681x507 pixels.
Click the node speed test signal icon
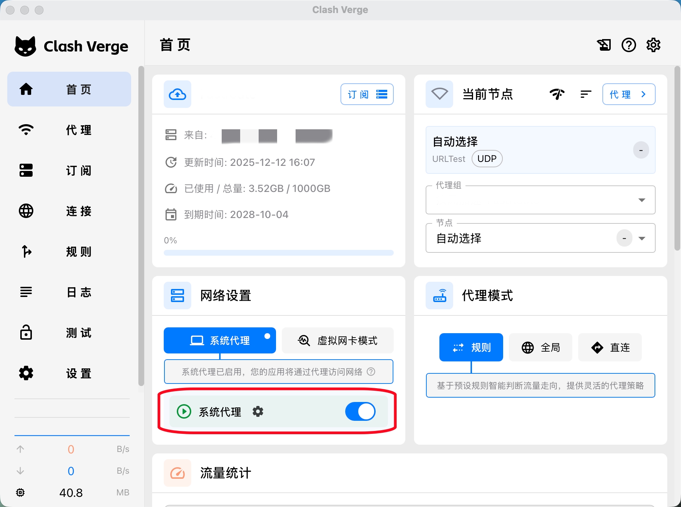(x=557, y=94)
